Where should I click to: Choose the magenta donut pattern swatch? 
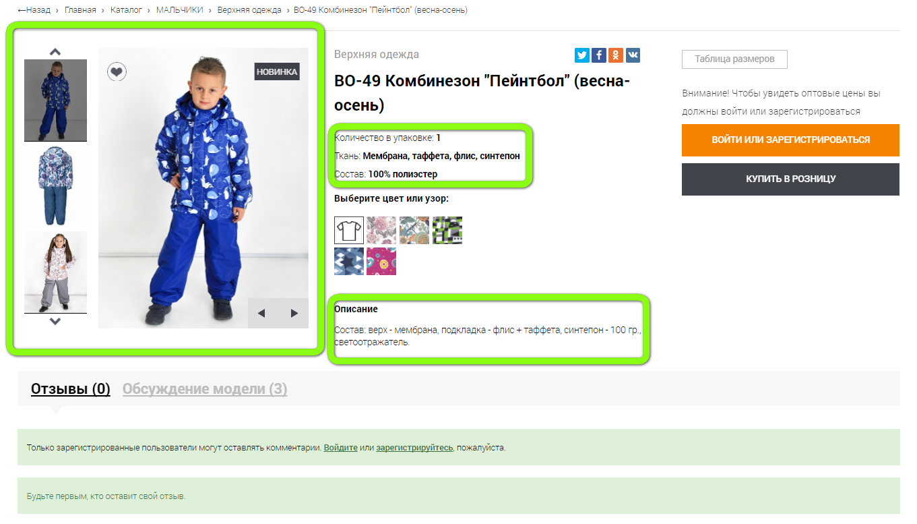[381, 262]
